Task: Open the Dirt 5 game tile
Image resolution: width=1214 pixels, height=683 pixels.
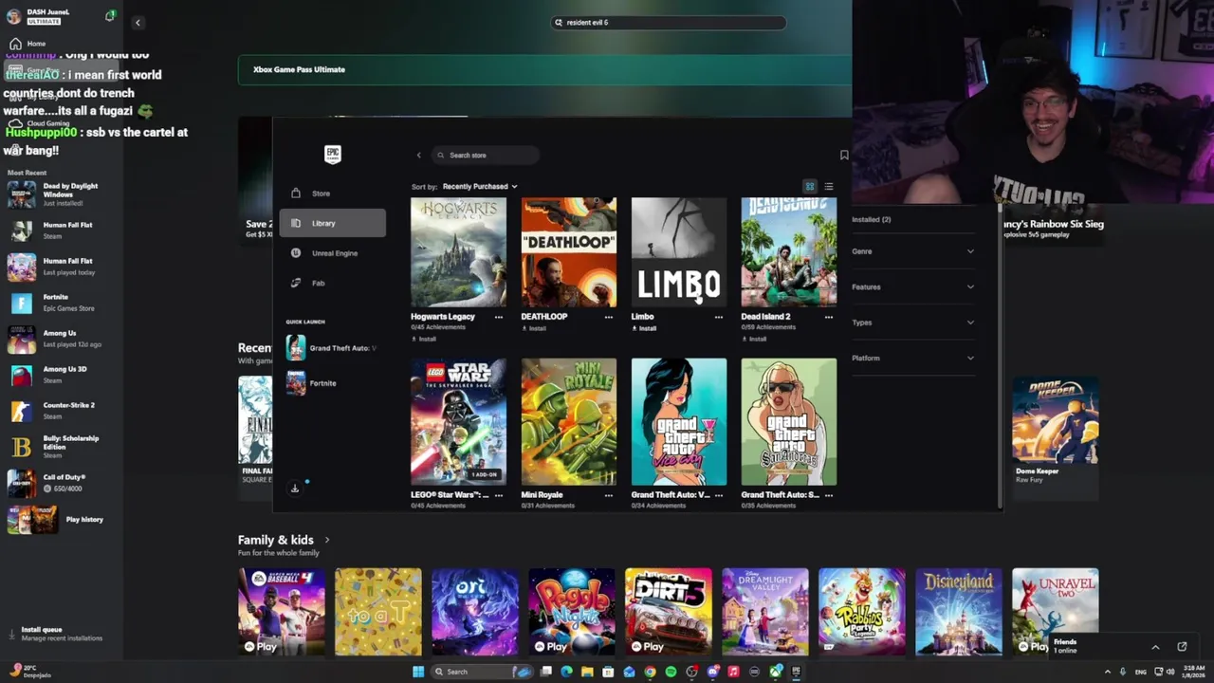Action: (669, 612)
